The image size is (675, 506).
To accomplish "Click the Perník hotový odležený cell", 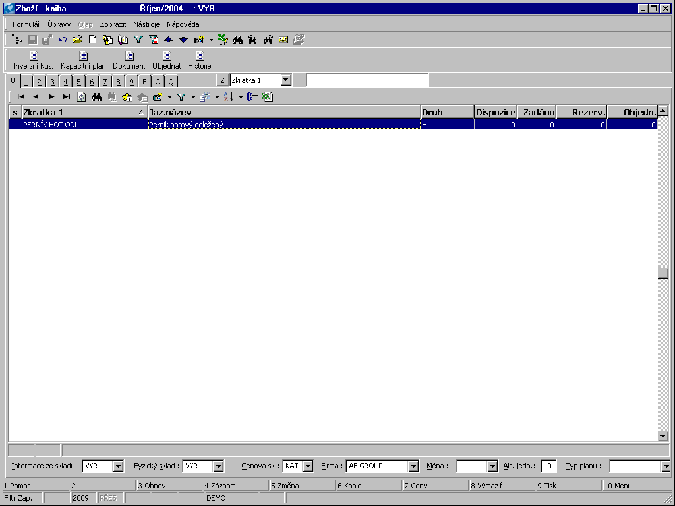I will click(284, 125).
